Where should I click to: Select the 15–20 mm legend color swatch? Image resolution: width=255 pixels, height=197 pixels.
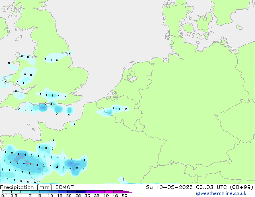(63, 192)
